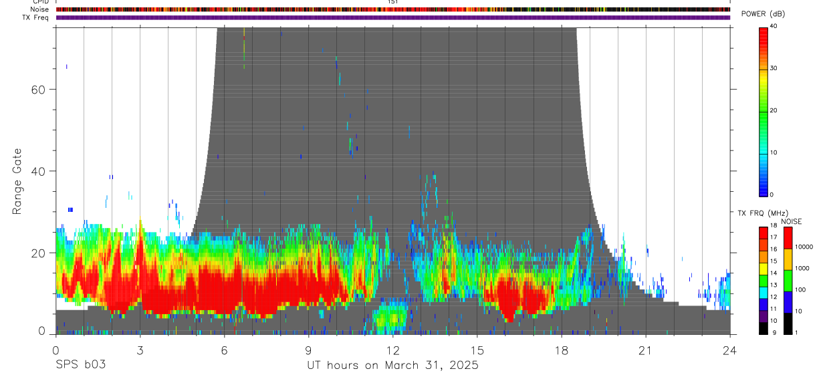This screenshot has height=379, width=821.
Task: Click the 15 hour tick on the time axis
Action: point(477,350)
